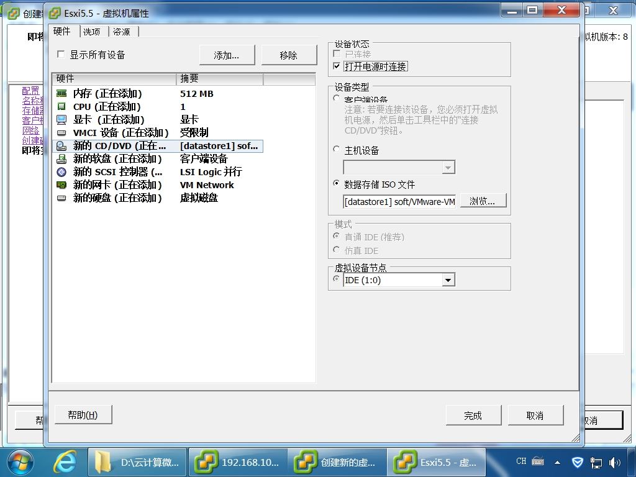Launch Internet Explorer from the taskbar
636x477 pixels.
coord(65,462)
